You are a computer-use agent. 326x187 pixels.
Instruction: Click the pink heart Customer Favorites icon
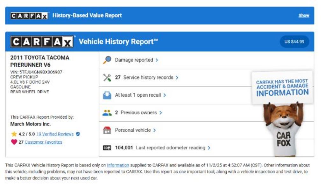tap(14, 142)
